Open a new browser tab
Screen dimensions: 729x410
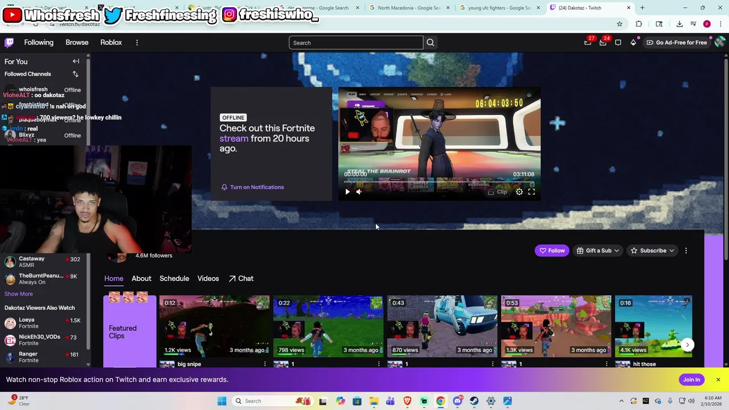(642, 8)
